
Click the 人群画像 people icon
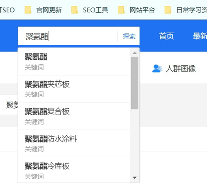tap(157, 68)
